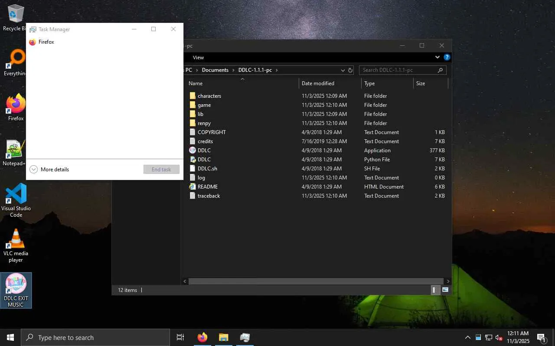Viewport: 555px width, 346px height.
Task: Sort files by Date modified column
Action: (330, 83)
